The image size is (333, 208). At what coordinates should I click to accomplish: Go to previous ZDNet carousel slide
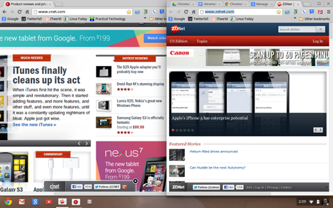(316, 130)
